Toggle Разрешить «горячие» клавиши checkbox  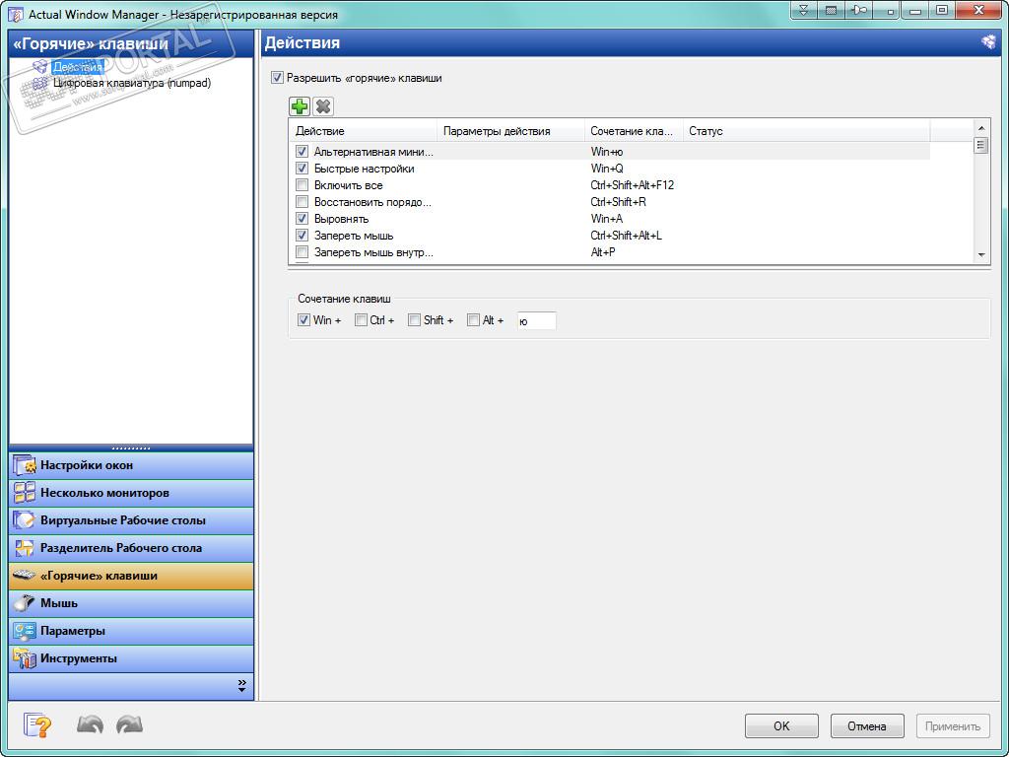click(x=277, y=78)
